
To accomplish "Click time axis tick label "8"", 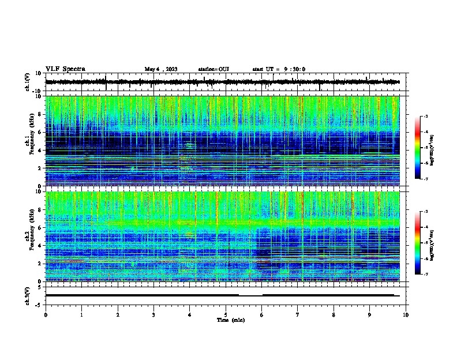I will 334,315.
